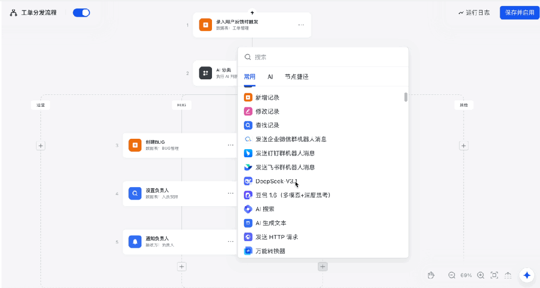Image resolution: width=540 pixels, height=288 pixels.
Task: Switch to the AI tab
Action: pyautogui.click(x=270, y=77)
